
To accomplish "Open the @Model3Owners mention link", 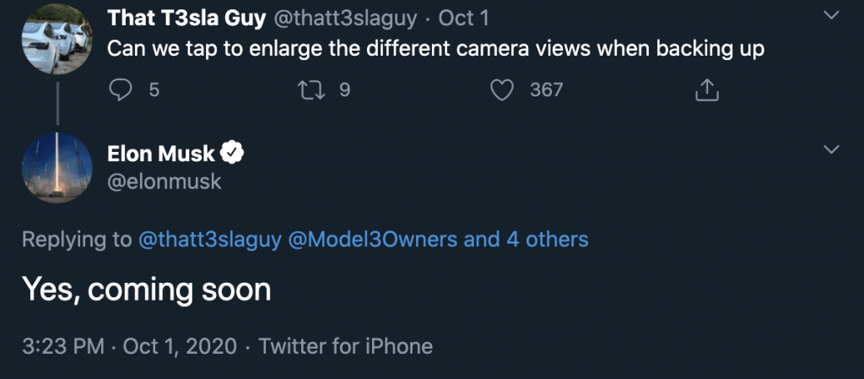I will pyautogui.click(x=374, y=239).
